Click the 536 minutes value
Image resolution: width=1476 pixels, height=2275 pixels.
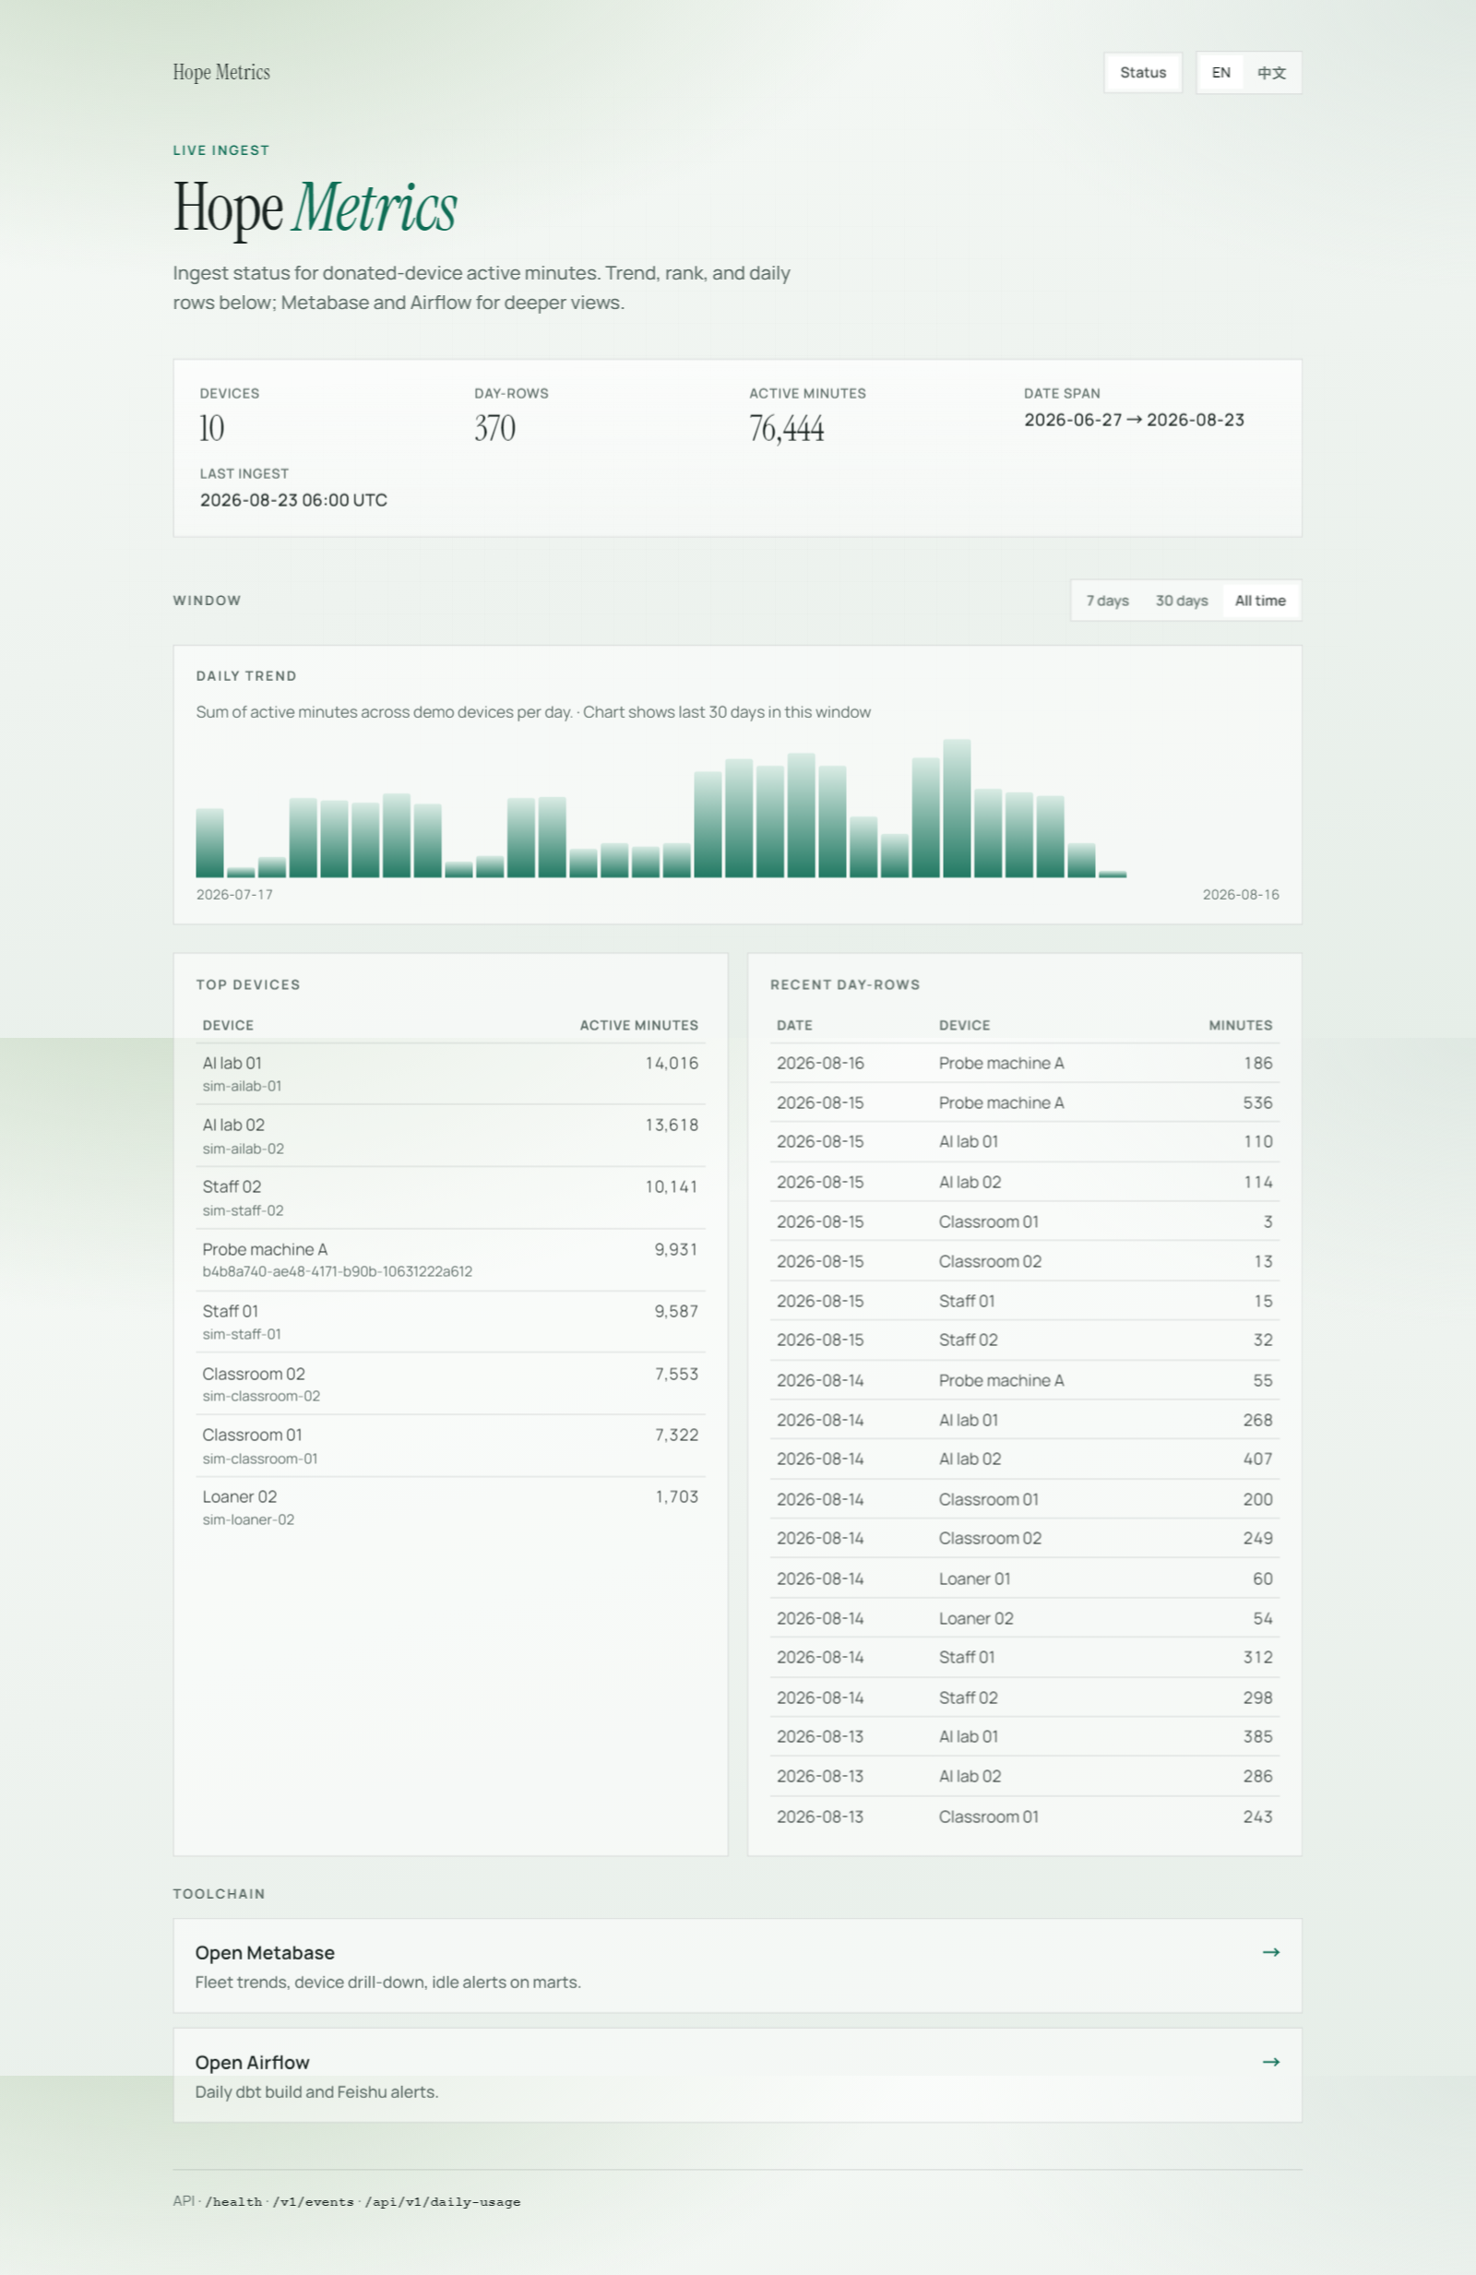tap(1257, 1102)
